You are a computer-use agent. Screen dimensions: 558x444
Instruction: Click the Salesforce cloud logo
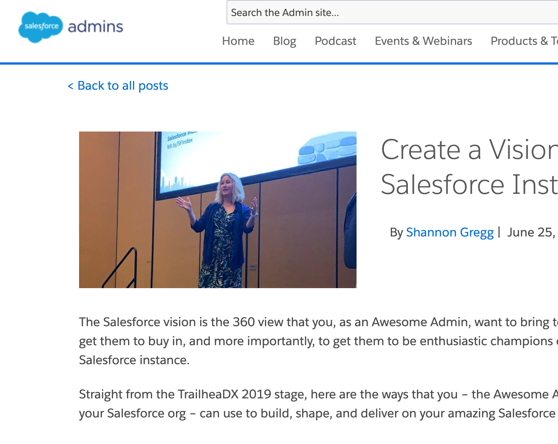41,27
